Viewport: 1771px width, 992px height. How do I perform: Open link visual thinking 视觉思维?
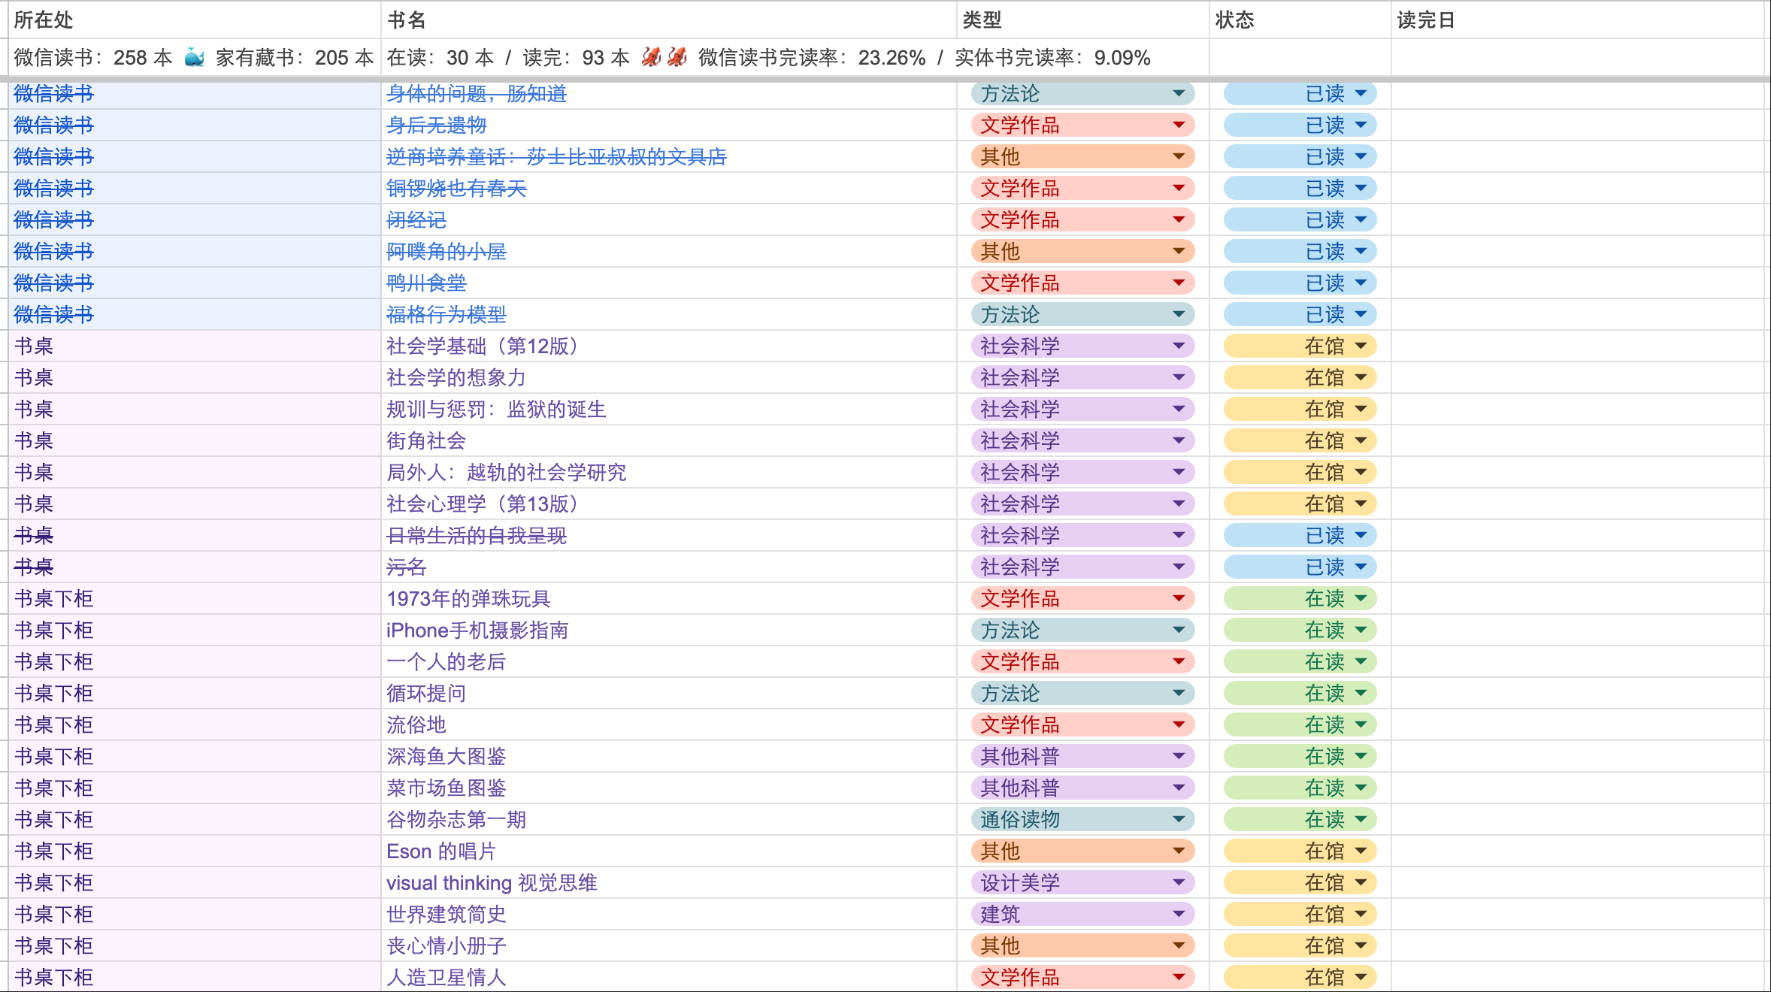(492, 883)
